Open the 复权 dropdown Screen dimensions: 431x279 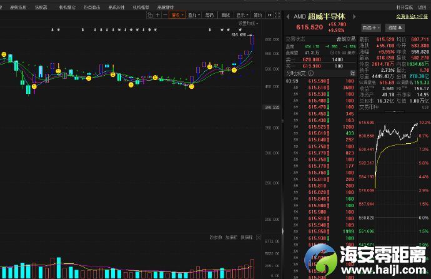(x=177, y=15)
